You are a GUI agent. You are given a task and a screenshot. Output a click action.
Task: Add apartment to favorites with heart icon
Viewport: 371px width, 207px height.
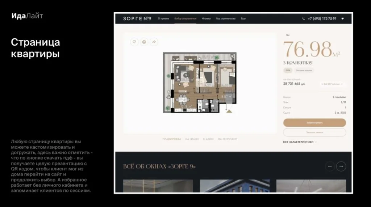[134, 42]
